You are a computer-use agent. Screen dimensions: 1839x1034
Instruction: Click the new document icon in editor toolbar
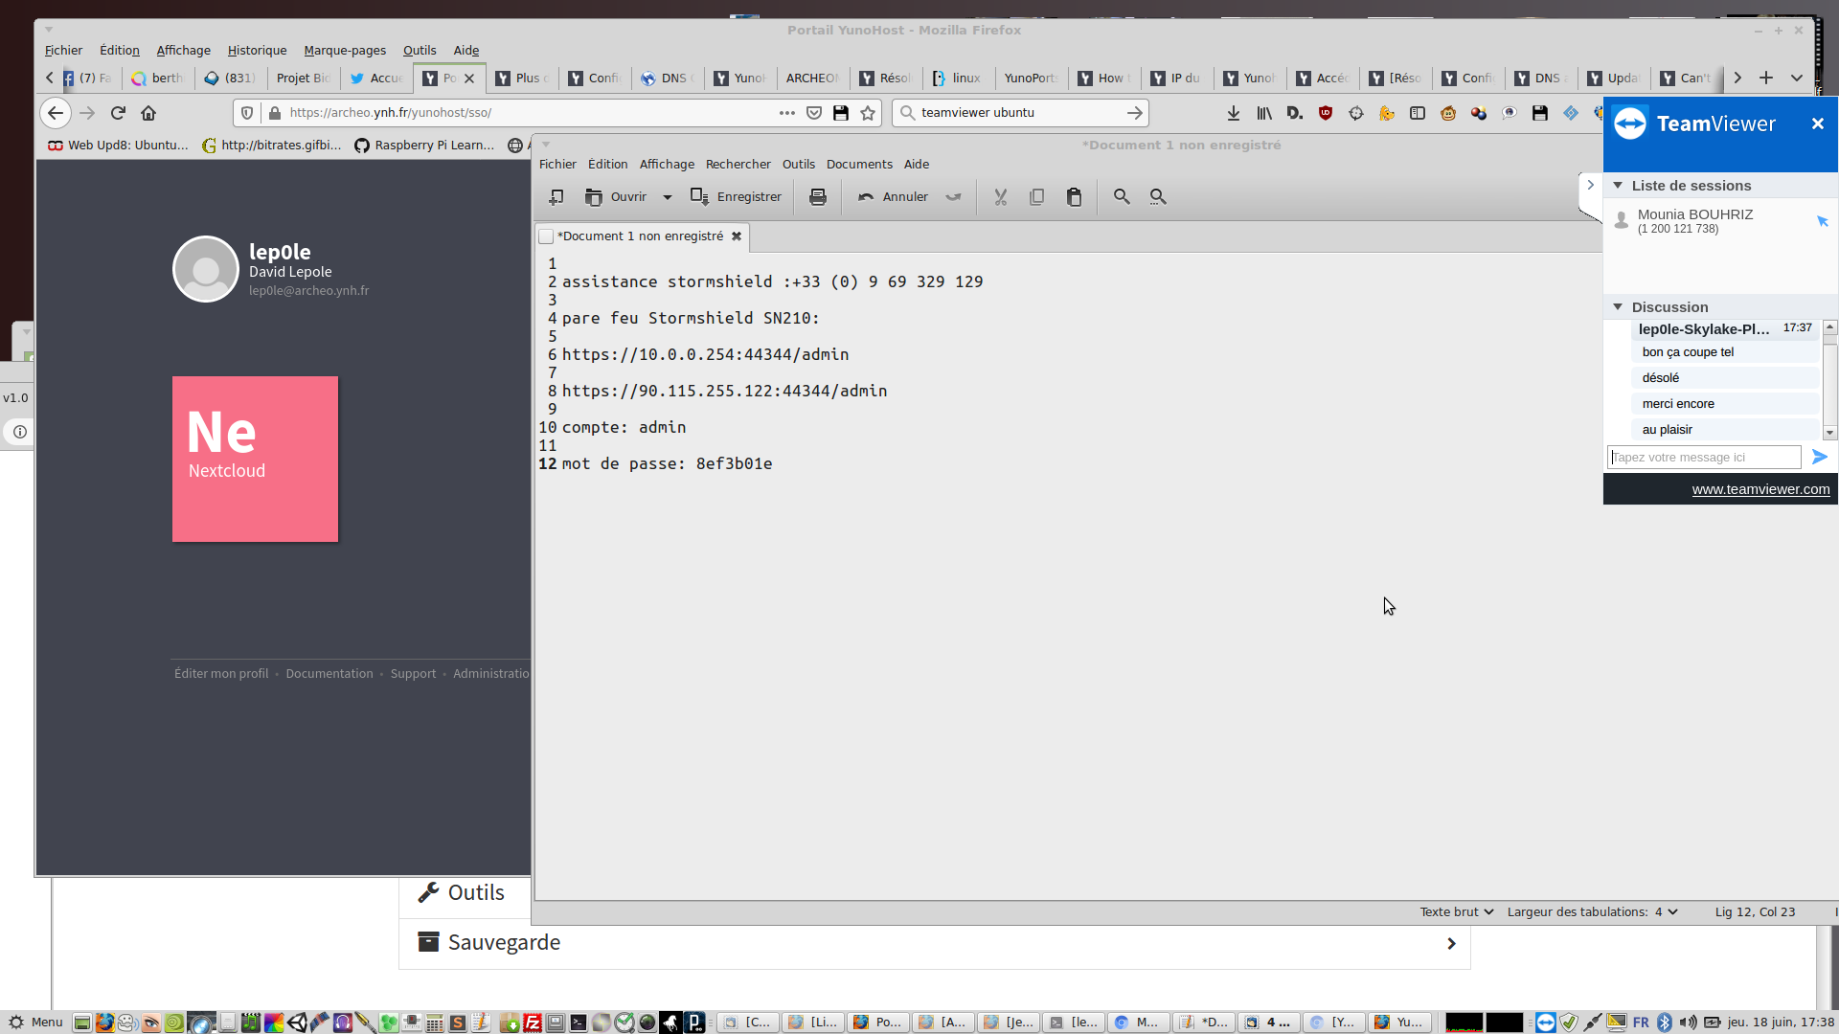click(x=556, y=197)
